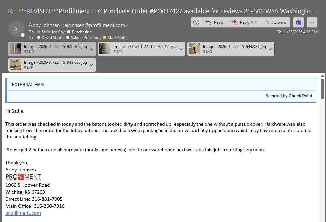The height and width of the screenshot is (222, 326).
Task: Click the emoji reaction smiley icon
Action: click(x=196, y=22)
